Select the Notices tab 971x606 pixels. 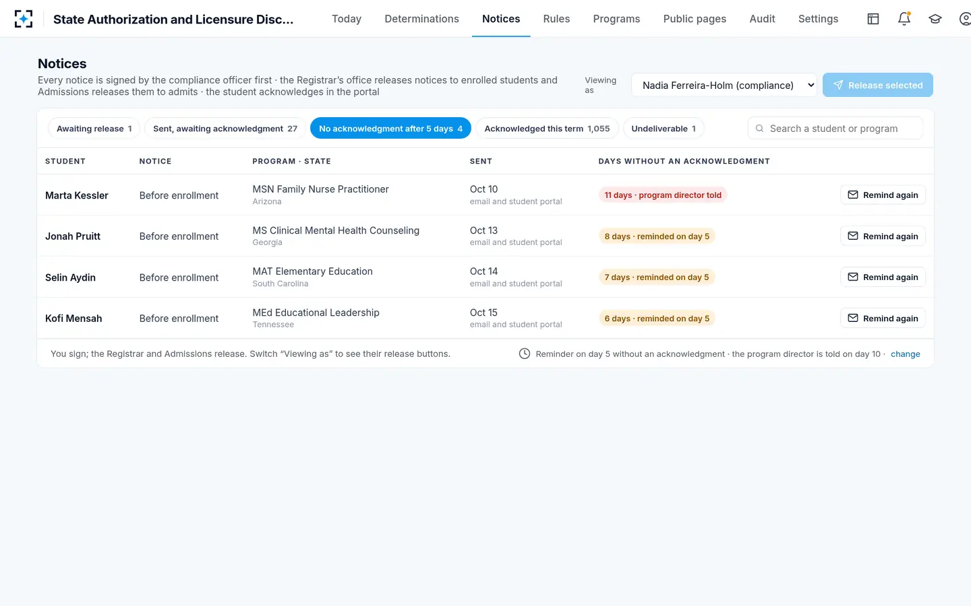501,19
